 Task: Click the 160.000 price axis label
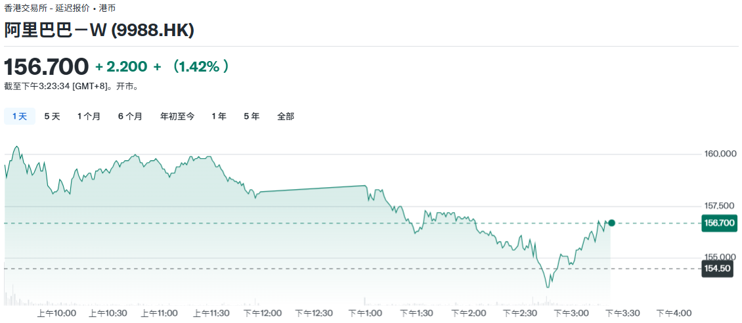(x=720, y=154)
